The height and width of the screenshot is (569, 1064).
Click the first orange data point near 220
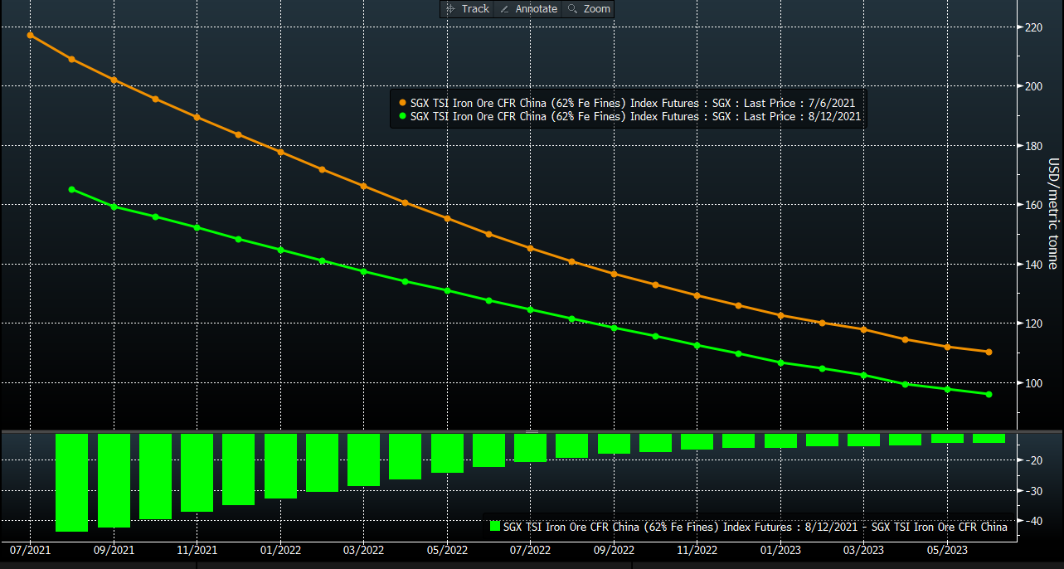(x=31, y=35)
